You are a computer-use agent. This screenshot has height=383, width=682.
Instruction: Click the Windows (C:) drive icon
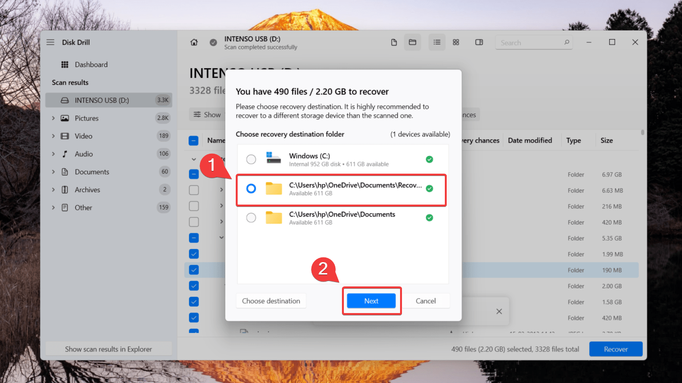pos(274,158)
